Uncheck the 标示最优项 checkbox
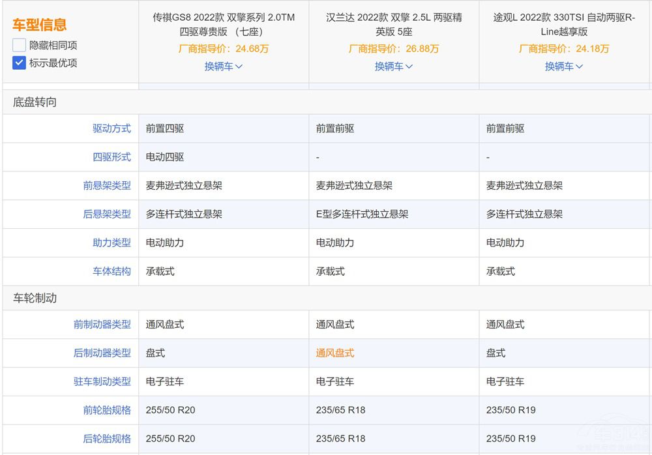This screenshot has width=652, height=455. 20,63
